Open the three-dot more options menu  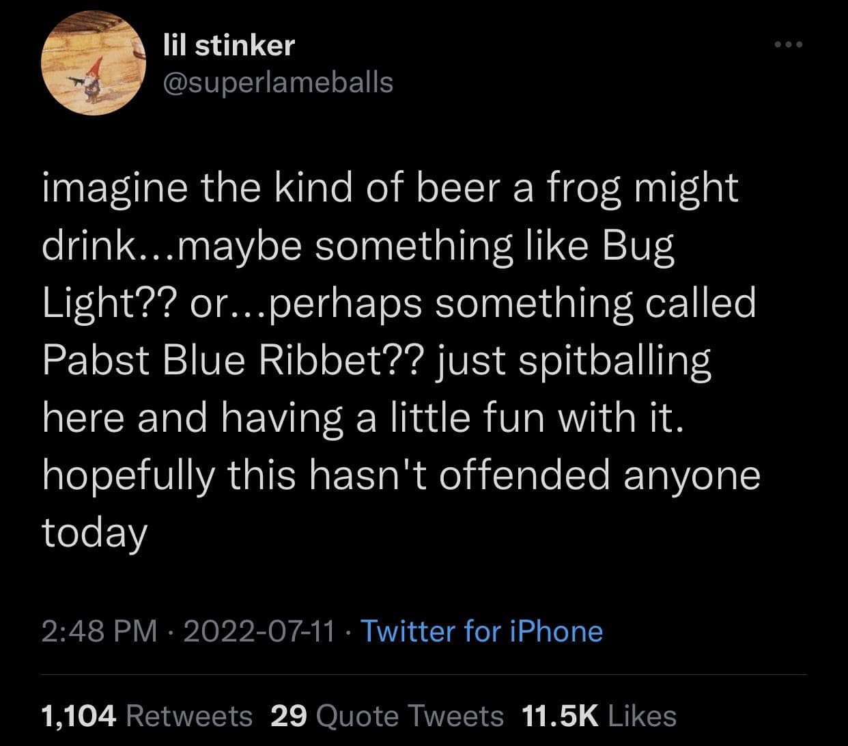(789, 45)
